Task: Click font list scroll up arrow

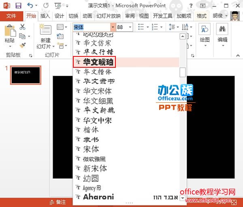Action: 183,37
